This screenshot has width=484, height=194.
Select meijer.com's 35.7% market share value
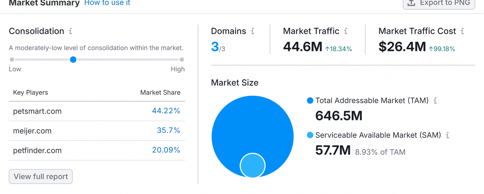coord(168,131)
